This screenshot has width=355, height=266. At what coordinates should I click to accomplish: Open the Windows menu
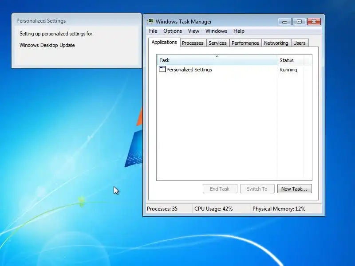216,31
